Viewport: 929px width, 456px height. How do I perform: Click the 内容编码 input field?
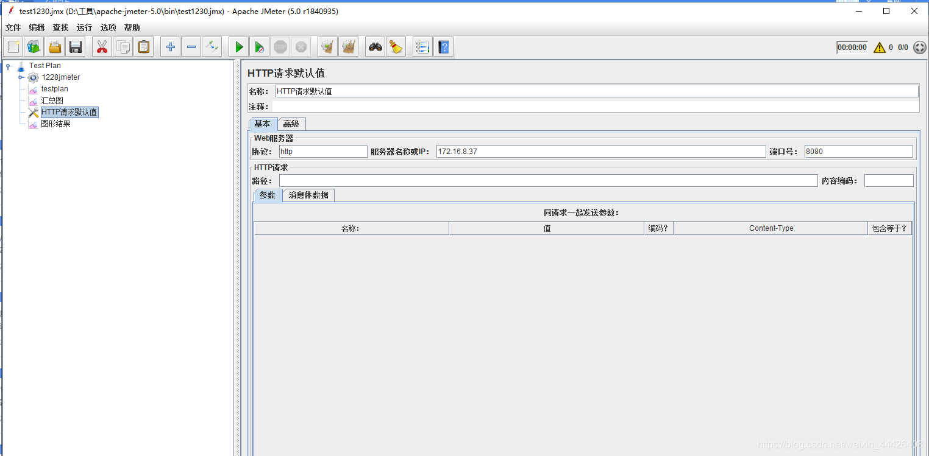889,181
